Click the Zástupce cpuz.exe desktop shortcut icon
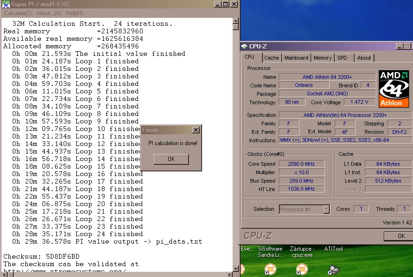 (302, 269)
